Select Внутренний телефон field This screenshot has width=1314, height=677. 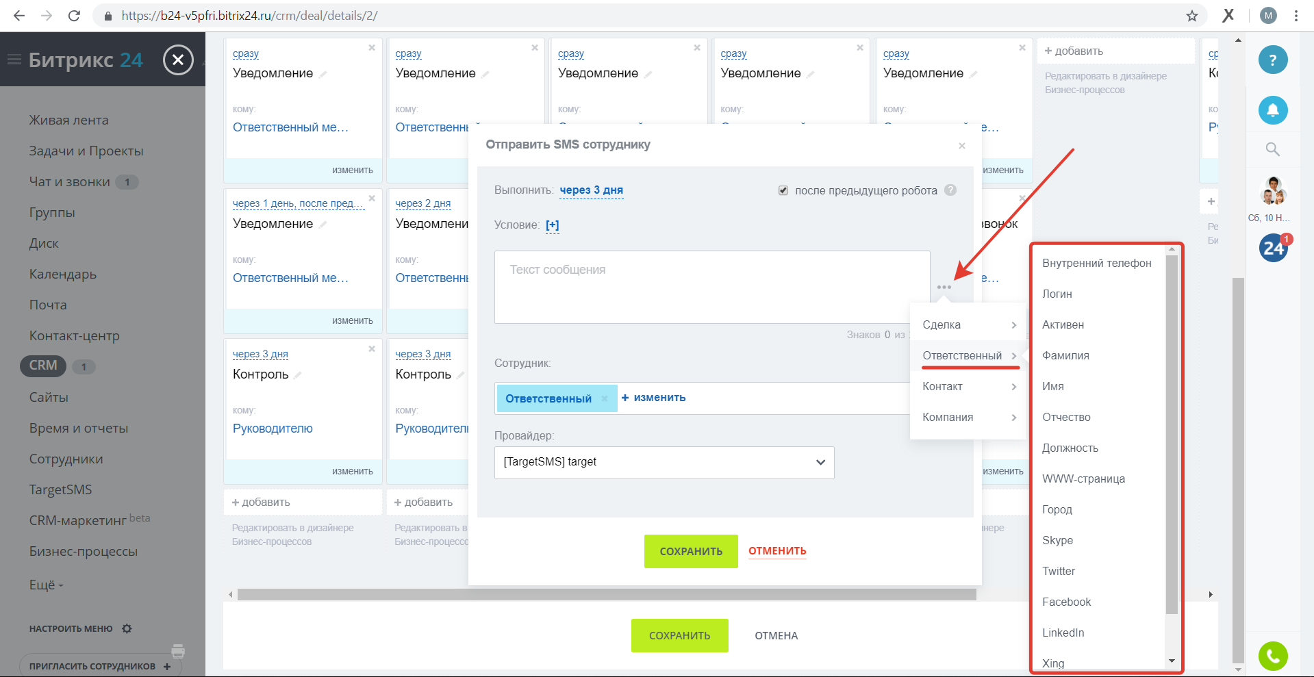coord(1098,263)
